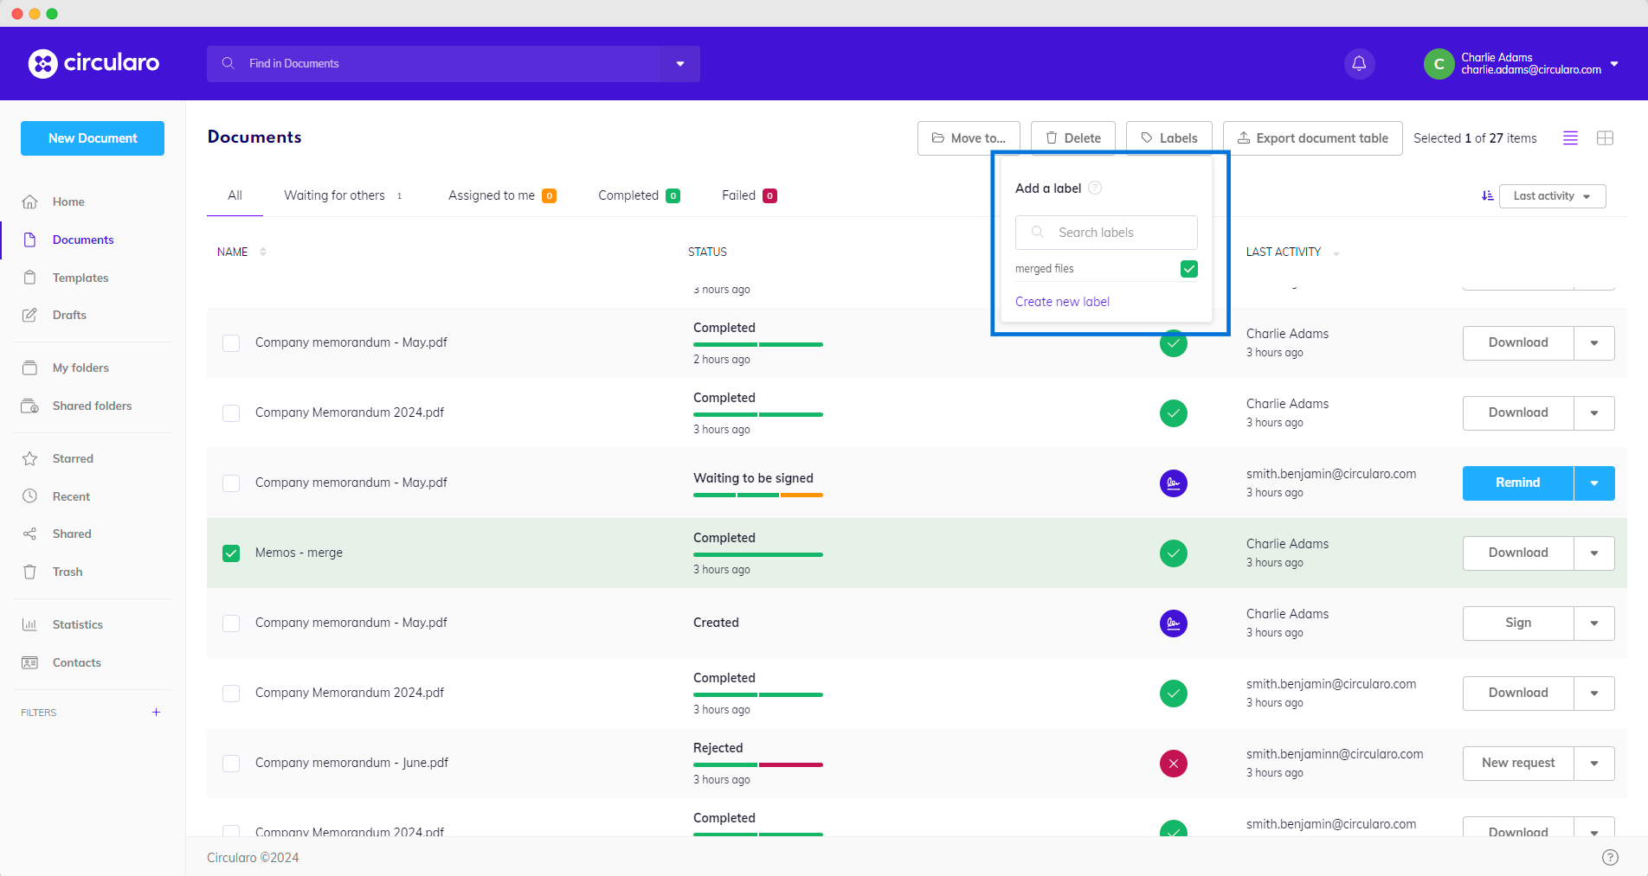The width and height of the screenshot is (1648, 876).
Task: Open Trash in the sidebar
Action: (x=68, y=572)
